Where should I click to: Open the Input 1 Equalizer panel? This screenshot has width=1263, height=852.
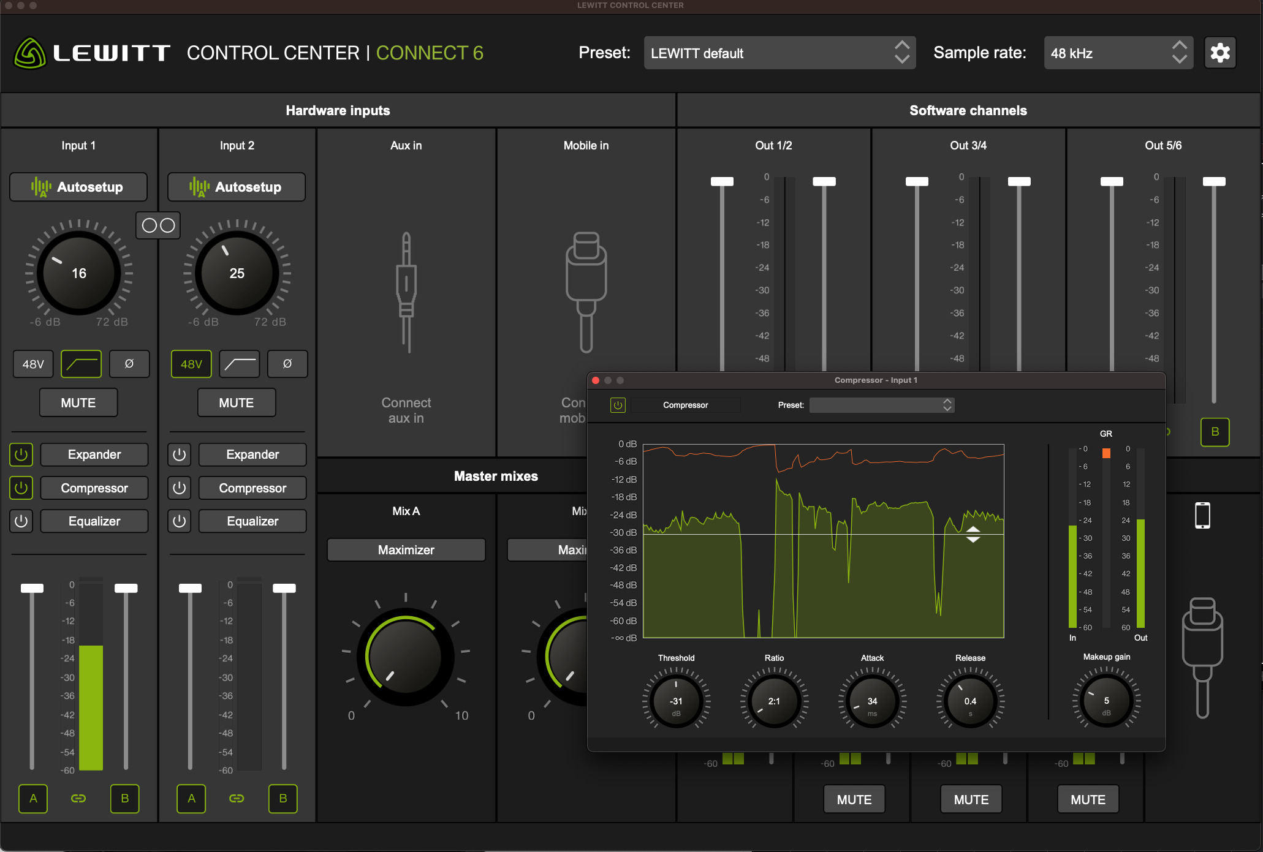click(94, 521)
